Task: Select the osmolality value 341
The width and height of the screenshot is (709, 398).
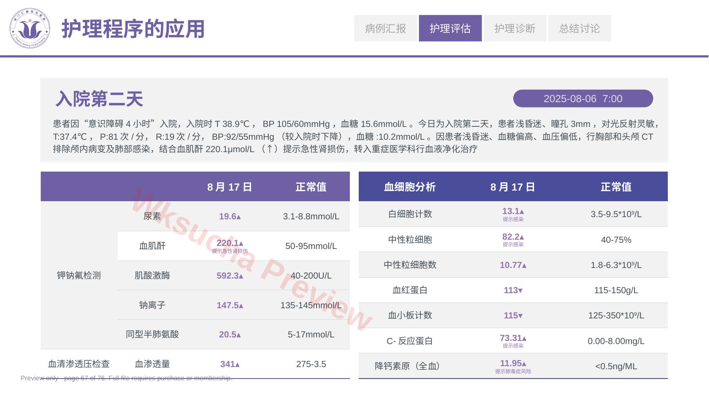Action: (230, 364)
